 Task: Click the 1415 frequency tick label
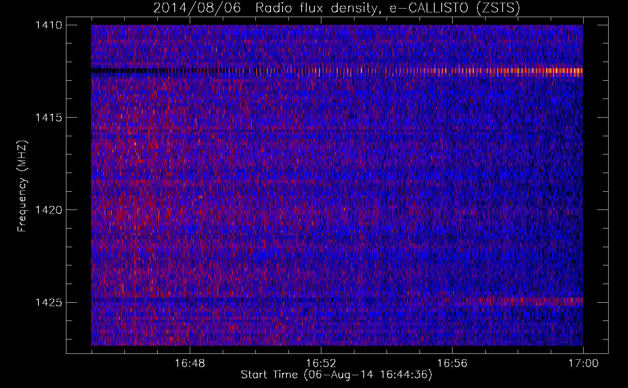click(x=49, y=118)
